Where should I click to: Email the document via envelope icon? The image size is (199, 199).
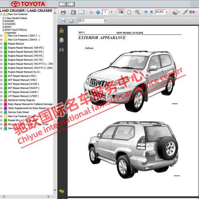(82, 12)
